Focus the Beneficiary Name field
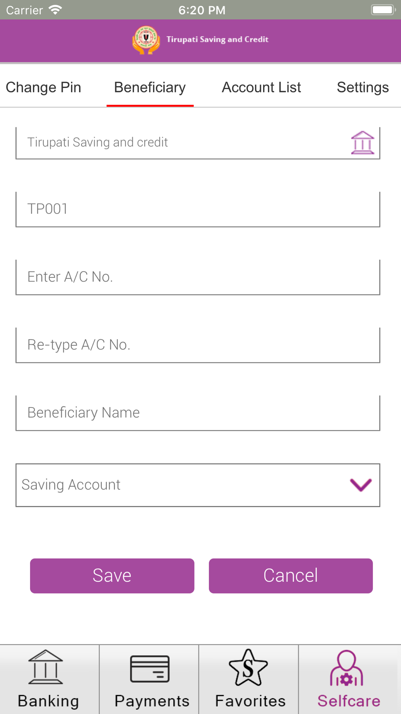Image resolution: width=401 pixels, height=714 pixels. [198, 413]
